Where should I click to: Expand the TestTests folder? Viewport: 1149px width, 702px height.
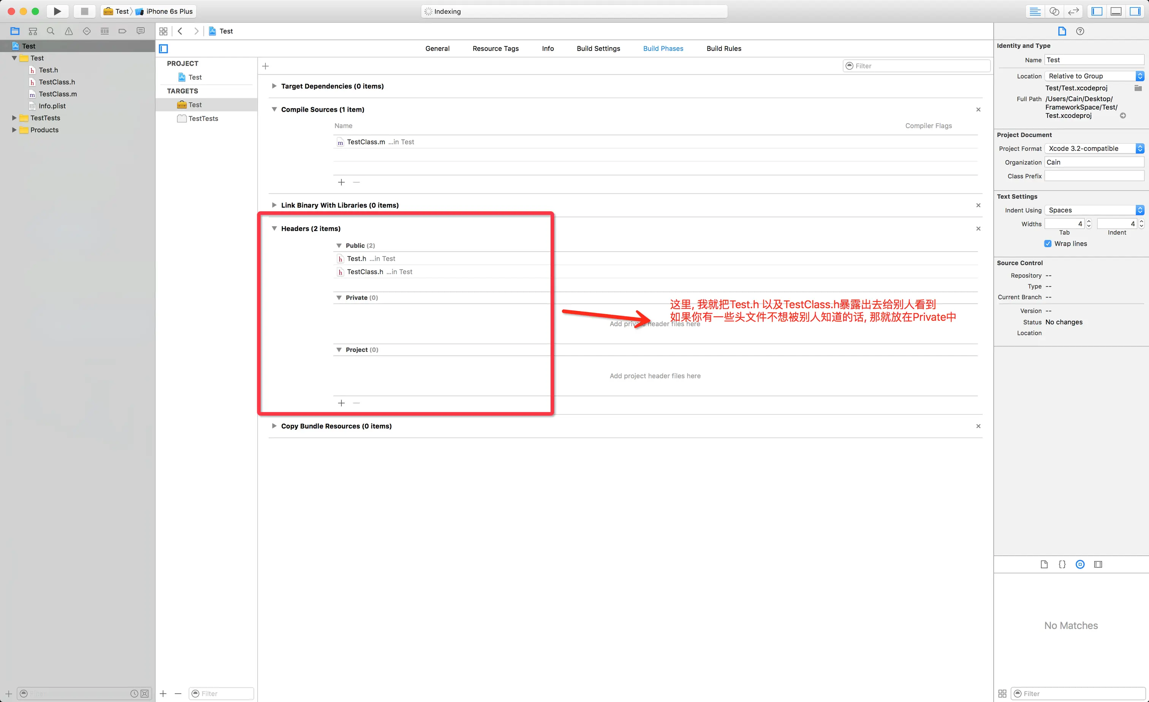point(14,118)
